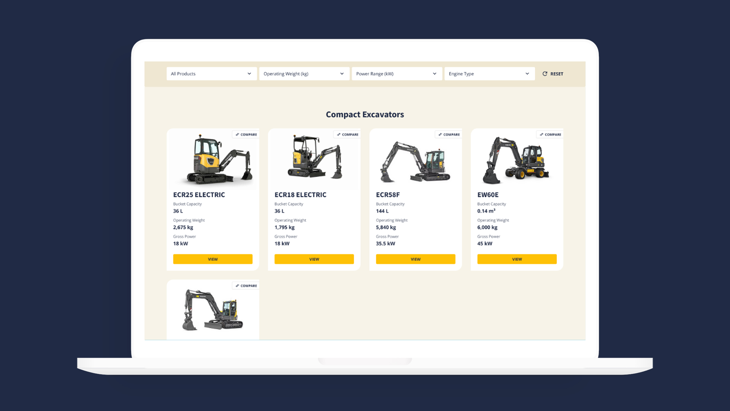
Task: Click the 5,840 kg operating weight value
Action: (x=386, y=228)
